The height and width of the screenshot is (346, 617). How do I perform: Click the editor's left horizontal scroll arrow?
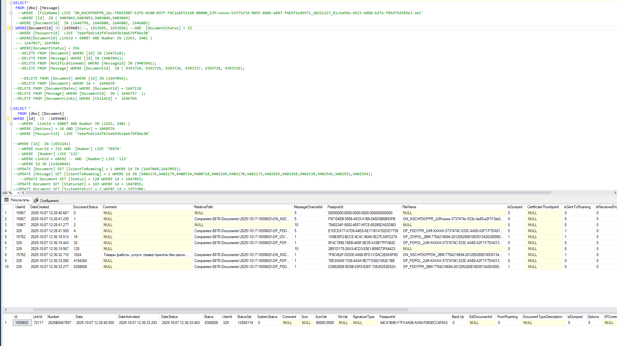point(22,193)
